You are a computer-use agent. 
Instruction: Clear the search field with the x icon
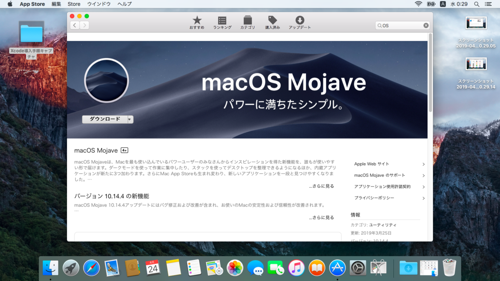[x=426, y=25]
